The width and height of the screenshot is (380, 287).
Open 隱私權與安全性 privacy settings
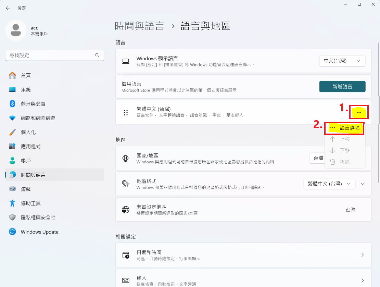38,217
